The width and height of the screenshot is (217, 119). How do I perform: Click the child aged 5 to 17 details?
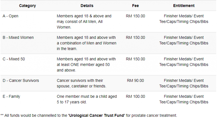pyautogui.click(x=87, y=99)
